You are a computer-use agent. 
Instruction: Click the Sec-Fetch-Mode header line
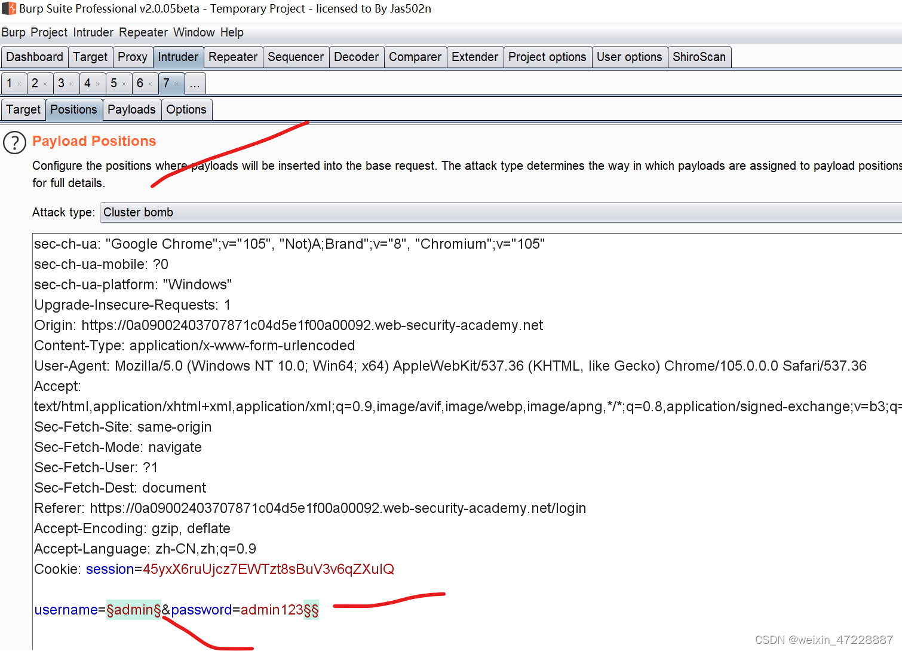pos(118,447)
